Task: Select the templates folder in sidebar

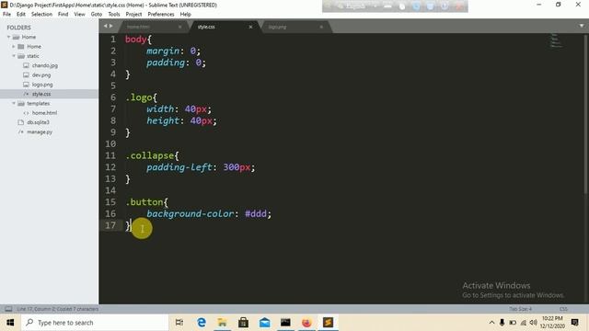Action: [x=38, y=103]
